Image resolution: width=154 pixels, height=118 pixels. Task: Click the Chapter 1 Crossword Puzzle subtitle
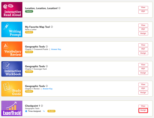37,49
